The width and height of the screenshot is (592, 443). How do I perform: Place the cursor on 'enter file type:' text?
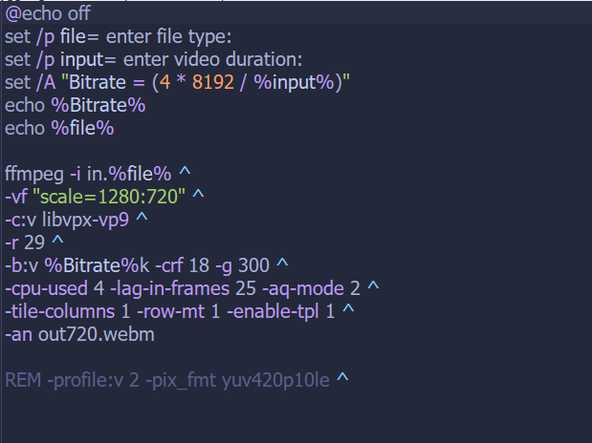point(168,36)
